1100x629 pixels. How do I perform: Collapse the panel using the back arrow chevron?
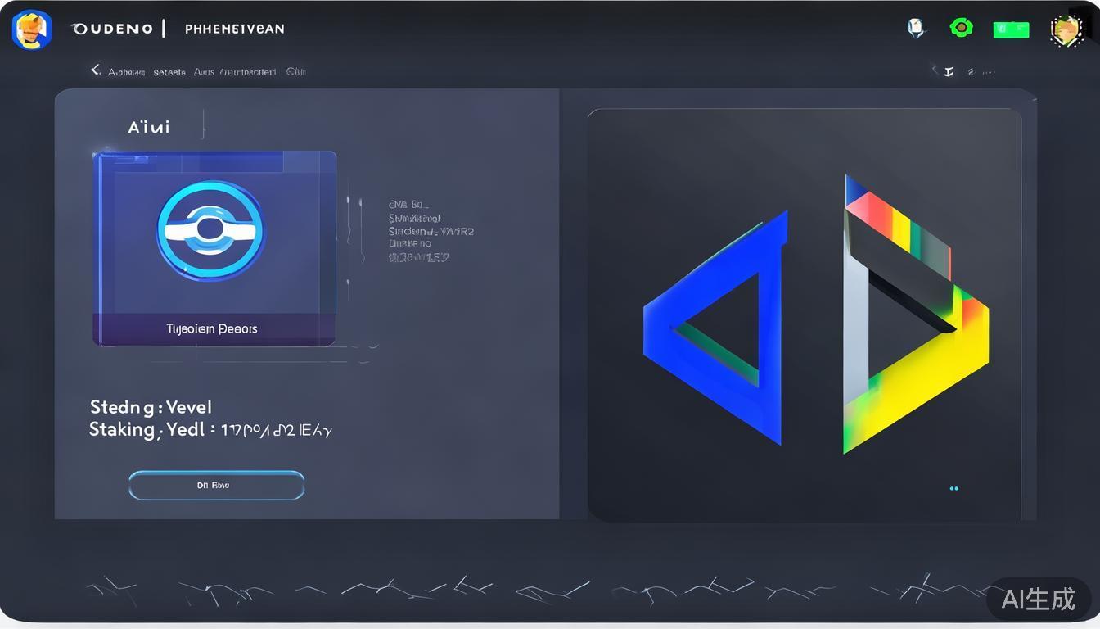coord(94,70)
